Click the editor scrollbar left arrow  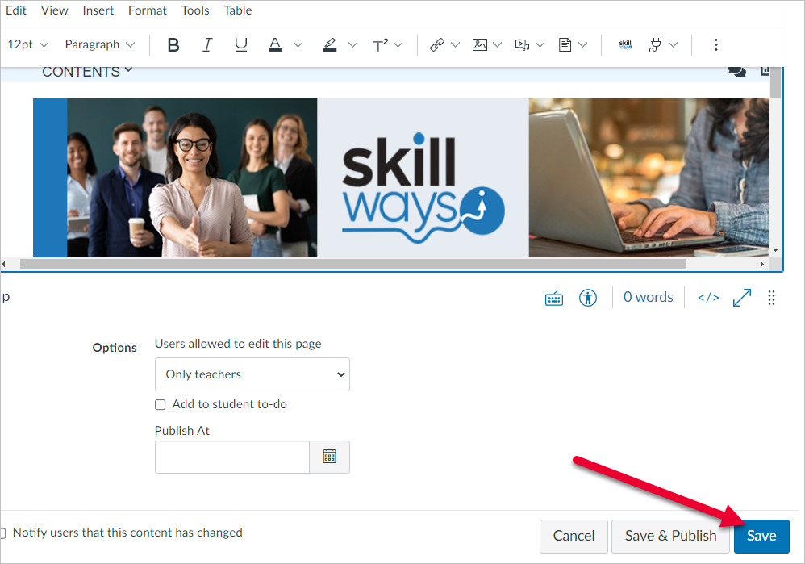[x=3, y=264]
